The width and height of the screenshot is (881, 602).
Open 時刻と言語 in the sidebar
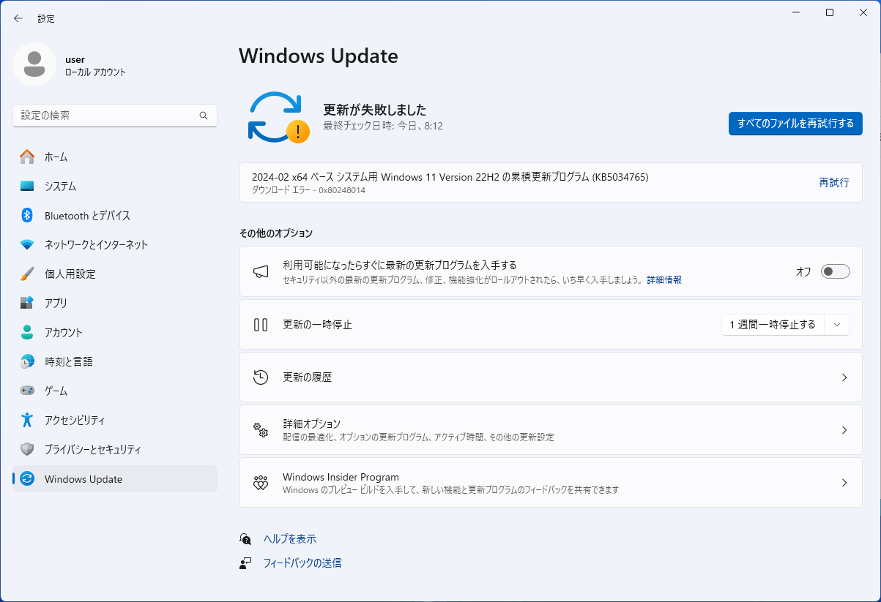coord(115,361)
